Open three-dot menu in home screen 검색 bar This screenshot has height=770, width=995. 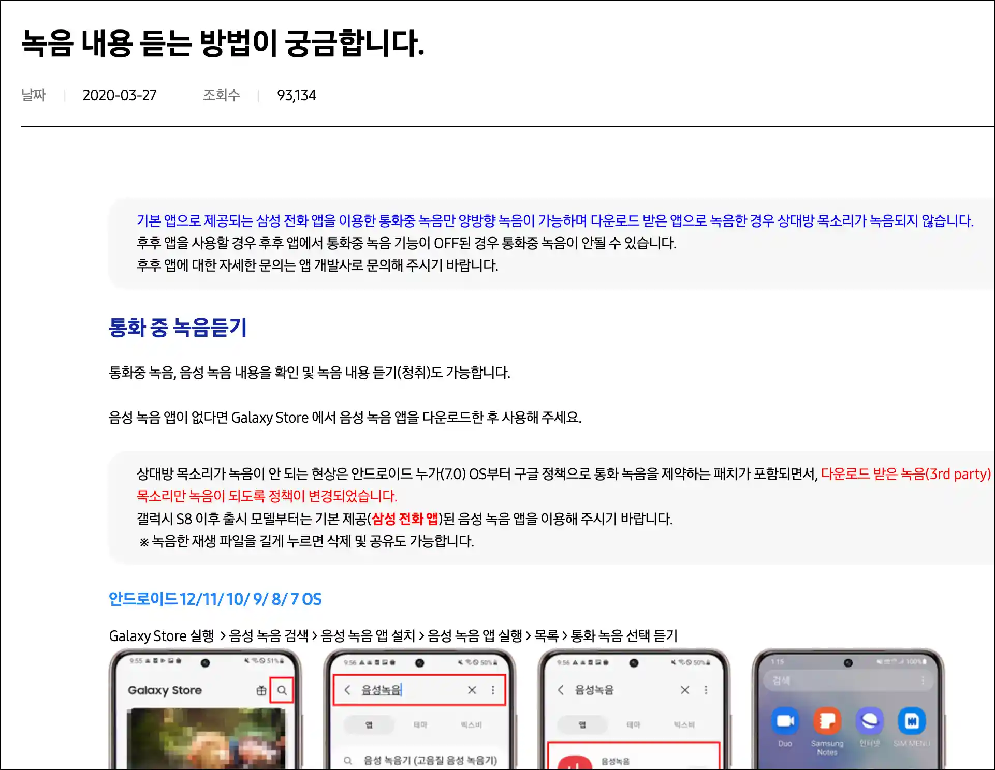923,680
